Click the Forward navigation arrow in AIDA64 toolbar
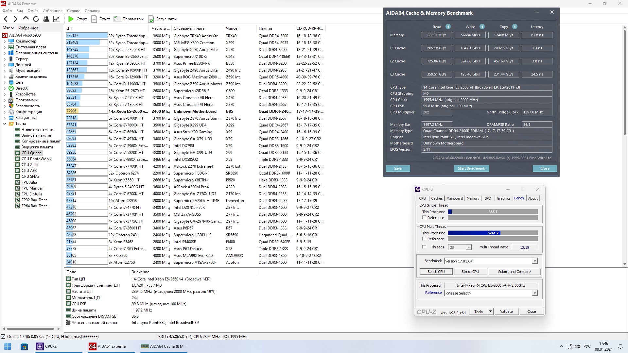 coord(15,19)
